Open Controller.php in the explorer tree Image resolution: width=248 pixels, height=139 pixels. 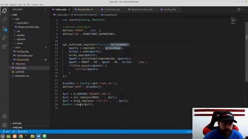29,56
